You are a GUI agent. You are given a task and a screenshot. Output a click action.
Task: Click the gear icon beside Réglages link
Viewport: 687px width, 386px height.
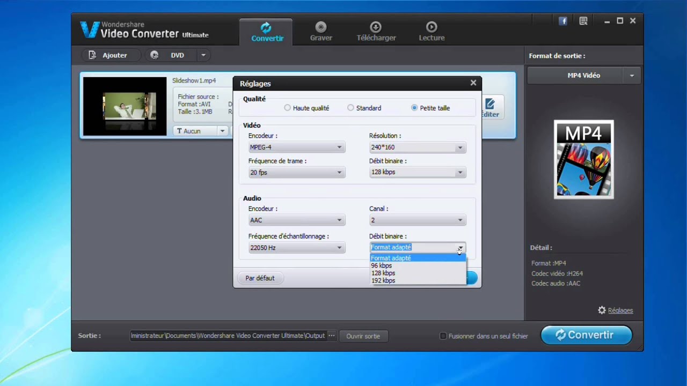coord(602,310)
